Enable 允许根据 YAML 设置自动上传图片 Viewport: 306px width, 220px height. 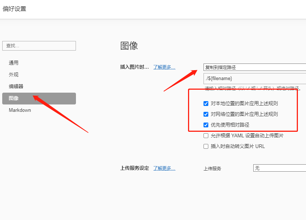[x=206, y=135]
